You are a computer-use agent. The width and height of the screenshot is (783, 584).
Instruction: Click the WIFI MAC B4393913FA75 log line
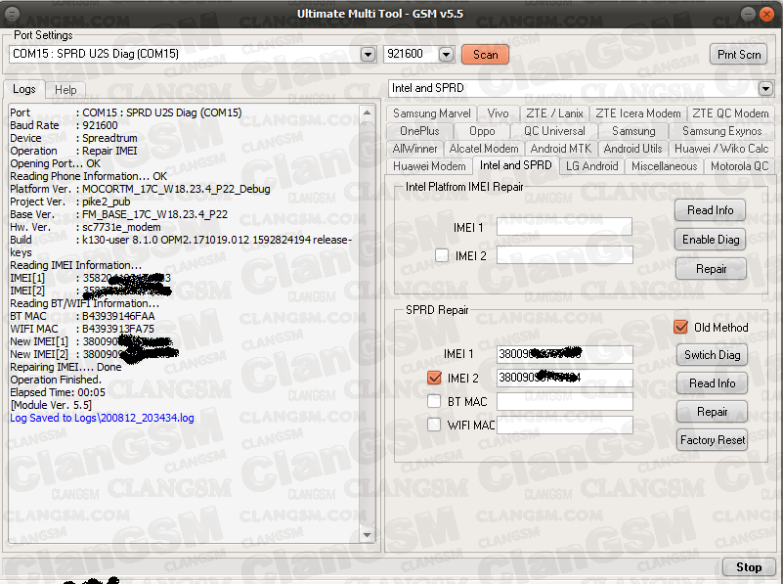(x=82, y=329)
